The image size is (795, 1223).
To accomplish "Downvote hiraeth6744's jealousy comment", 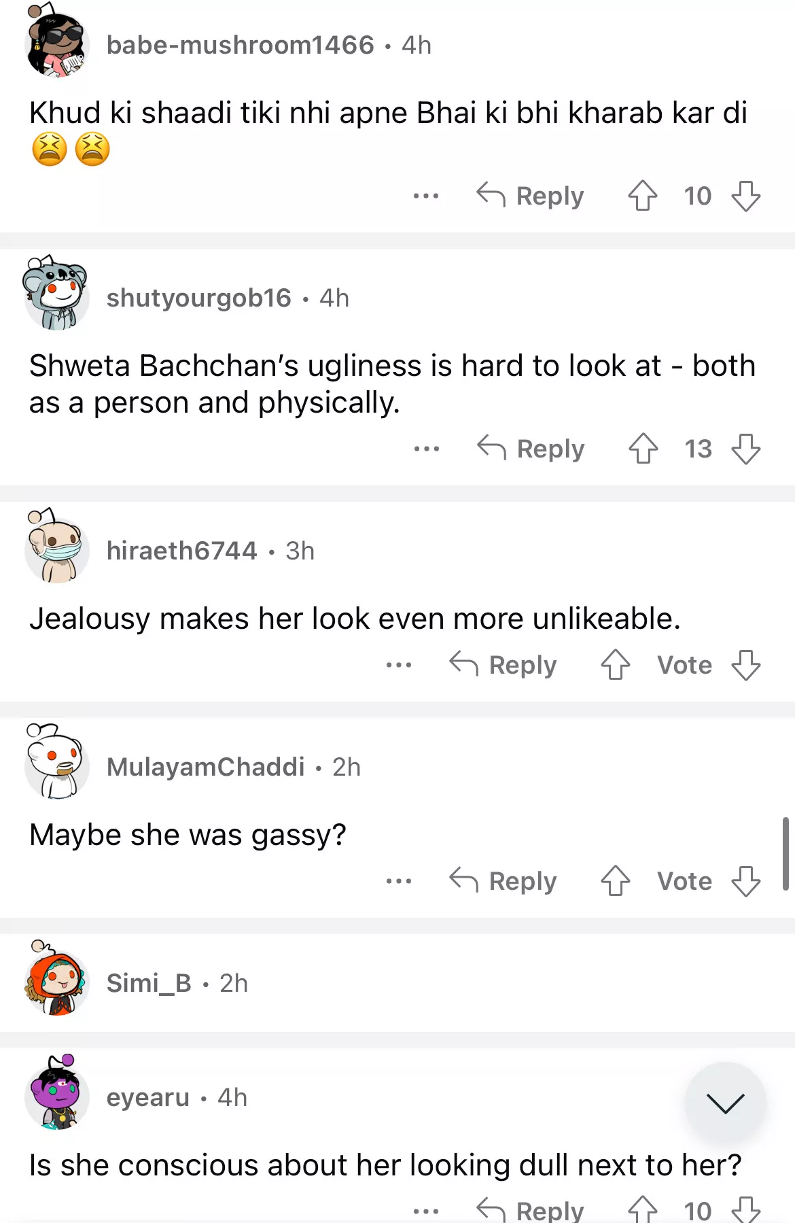I will tap(745, 665).
